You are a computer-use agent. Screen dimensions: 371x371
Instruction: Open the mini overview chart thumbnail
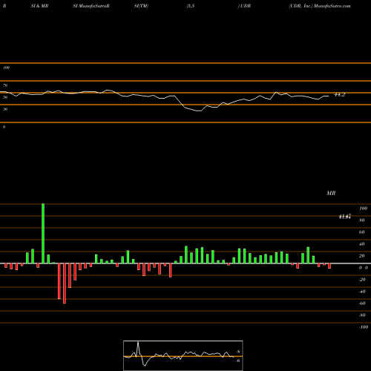click(x=183, y=355)
